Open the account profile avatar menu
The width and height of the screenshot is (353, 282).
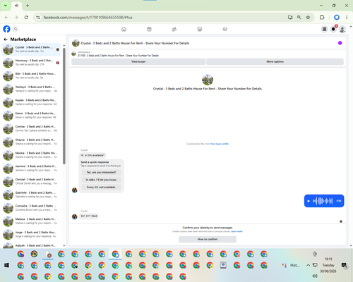342,29
